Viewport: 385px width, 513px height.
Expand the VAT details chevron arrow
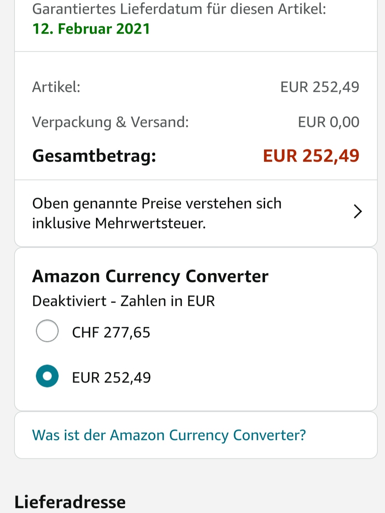pos(357,212)
